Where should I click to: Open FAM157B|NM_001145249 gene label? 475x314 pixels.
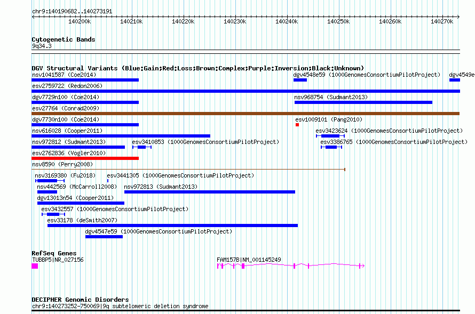(x=249, y=260)
